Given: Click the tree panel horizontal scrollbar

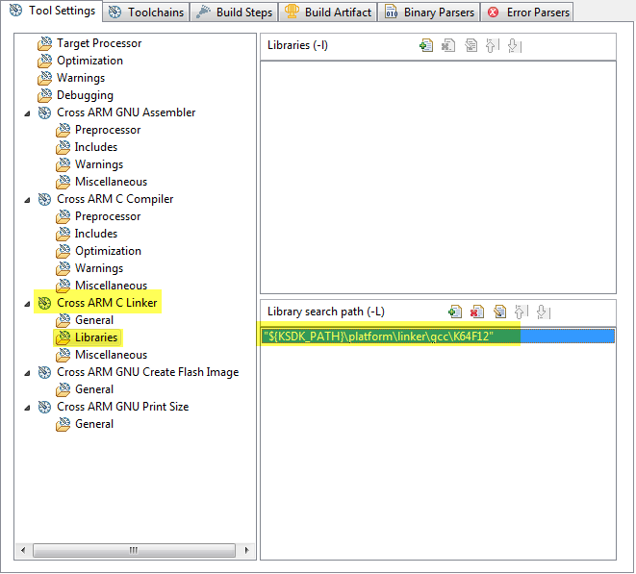Looking at the screenshot, I should click(x=135, y=551).
